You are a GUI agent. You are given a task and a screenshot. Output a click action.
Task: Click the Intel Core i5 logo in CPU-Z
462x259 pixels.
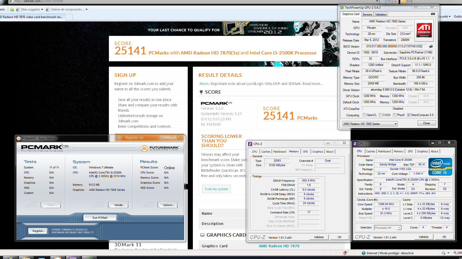(440, 167)
